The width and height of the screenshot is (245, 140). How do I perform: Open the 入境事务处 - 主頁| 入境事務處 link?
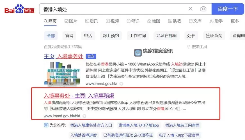[79, 96]
